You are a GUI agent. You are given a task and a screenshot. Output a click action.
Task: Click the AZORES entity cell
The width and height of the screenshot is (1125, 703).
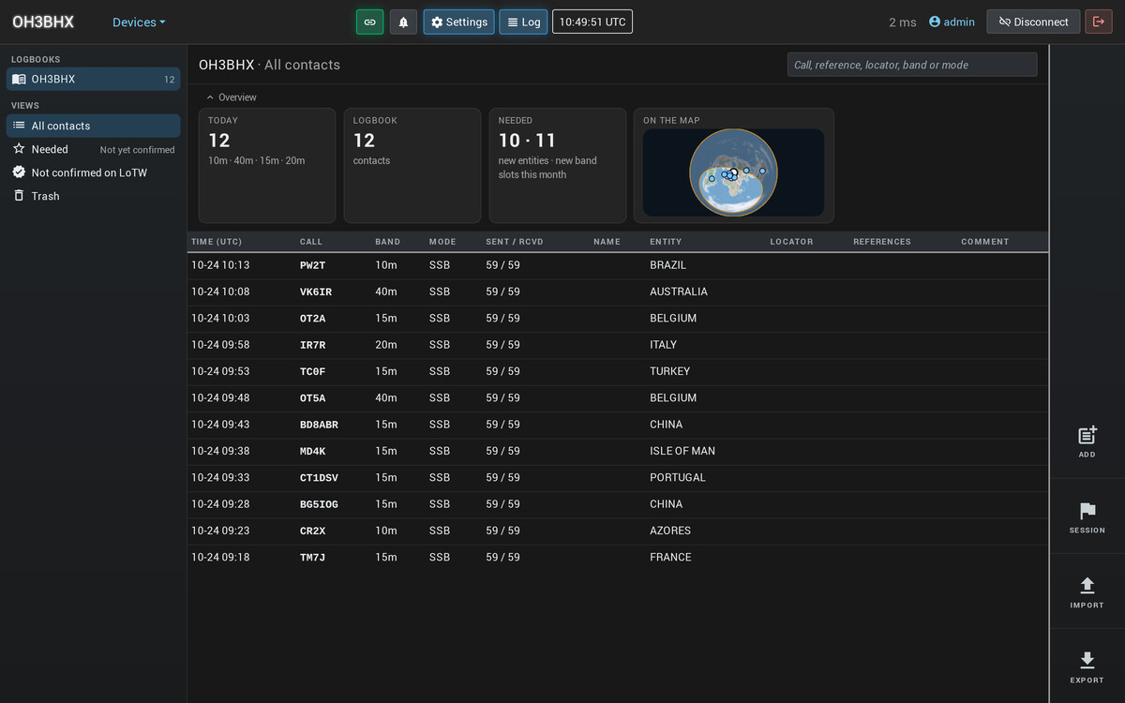click(670, 531)
